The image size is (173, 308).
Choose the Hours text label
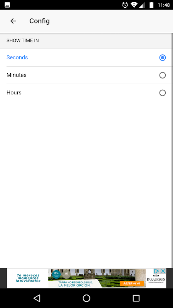(14, 92)
